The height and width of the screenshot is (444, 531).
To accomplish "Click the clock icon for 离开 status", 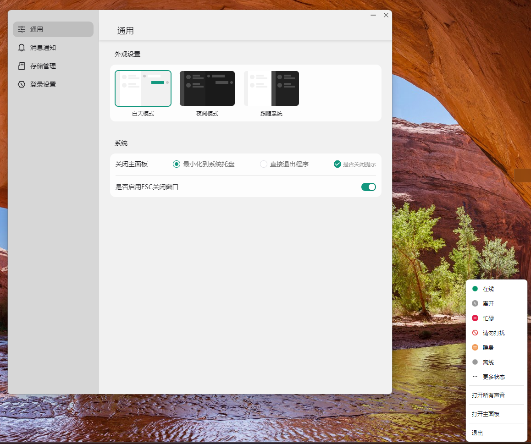I will [x=475, y=303].
